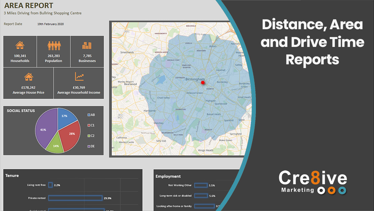This screenshot has width=374, height=211.
Task: Click the red star marker on the map
Action: point(203,82)
